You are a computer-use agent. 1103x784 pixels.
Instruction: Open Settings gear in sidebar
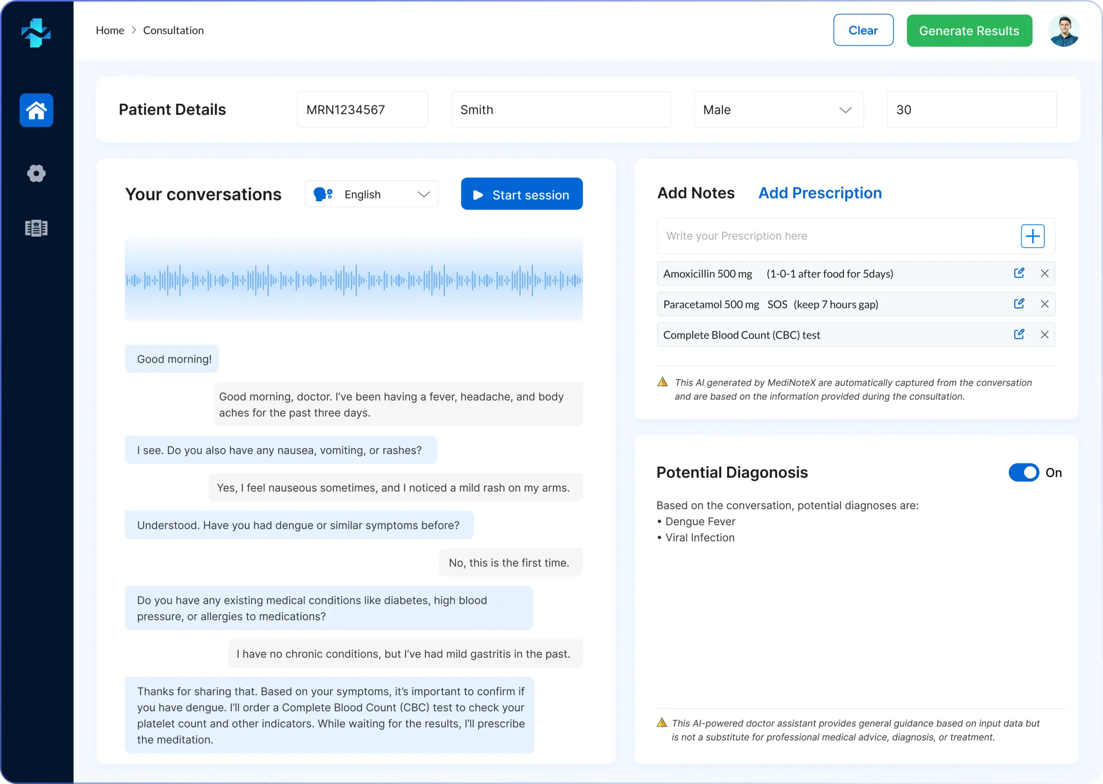pos(36,173)
